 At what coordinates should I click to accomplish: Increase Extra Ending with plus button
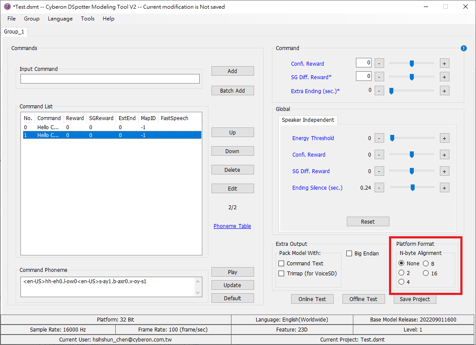[444, 91]
